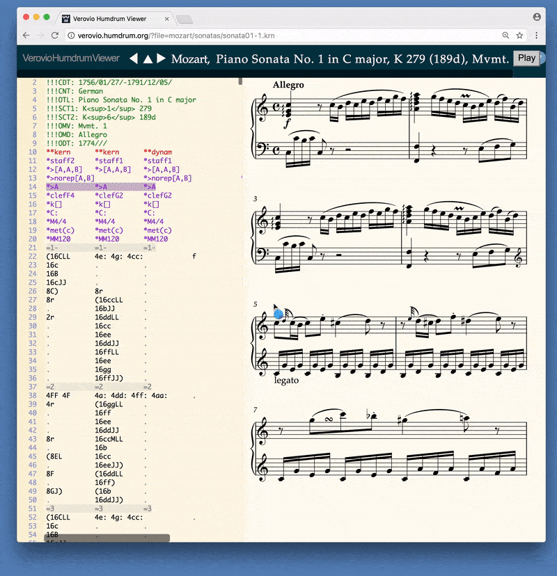
Task: Click the editor vertical scrollbar thumb
Action: (x=240, y=81)
